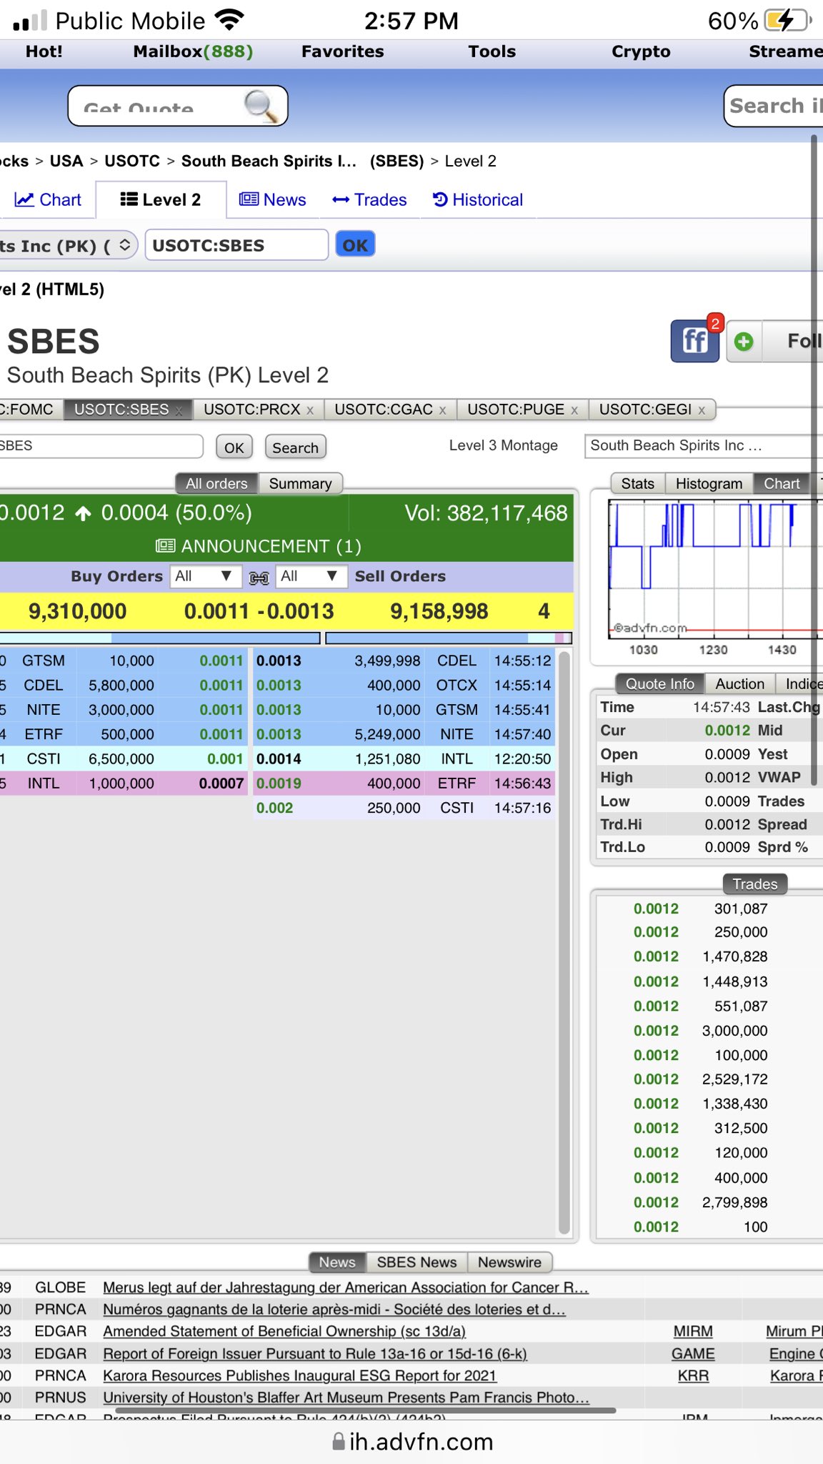Open the Sell Orders All dropdown

pos(311,576)
